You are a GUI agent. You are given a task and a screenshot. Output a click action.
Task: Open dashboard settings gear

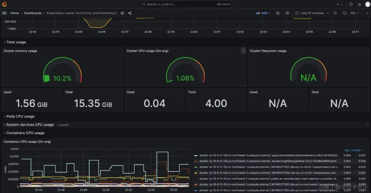(x=287, y=13)
